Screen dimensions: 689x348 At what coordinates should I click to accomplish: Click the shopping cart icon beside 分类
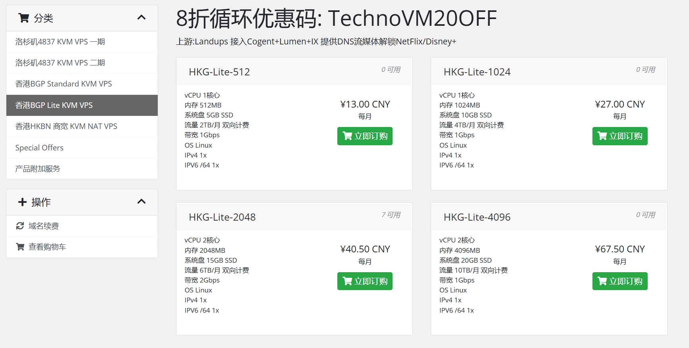(x=23, y=18)
